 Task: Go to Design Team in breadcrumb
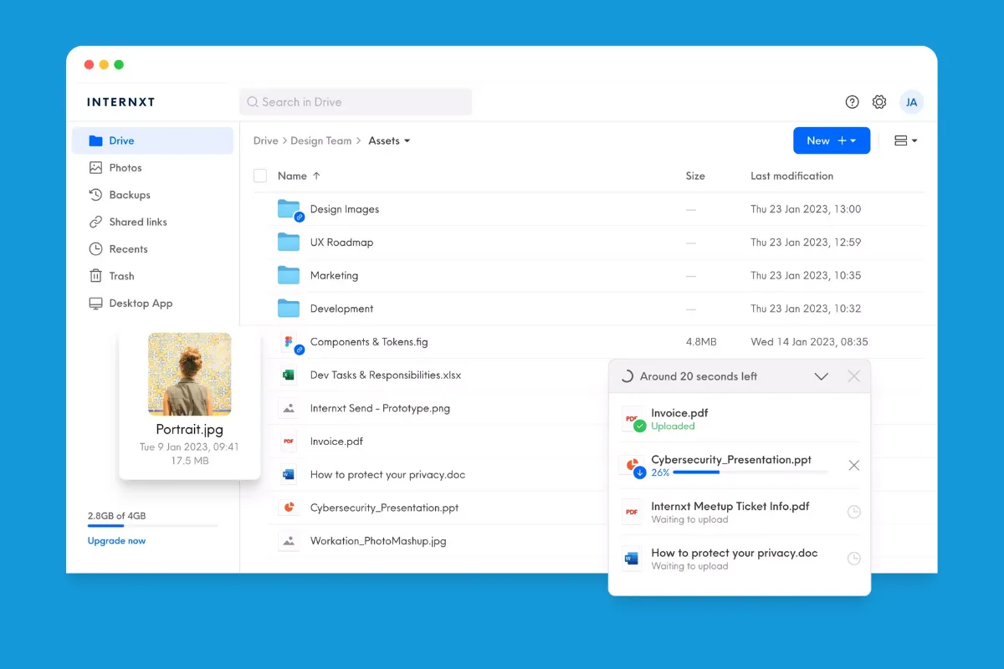pyautogui.click(x=321, y=140)
